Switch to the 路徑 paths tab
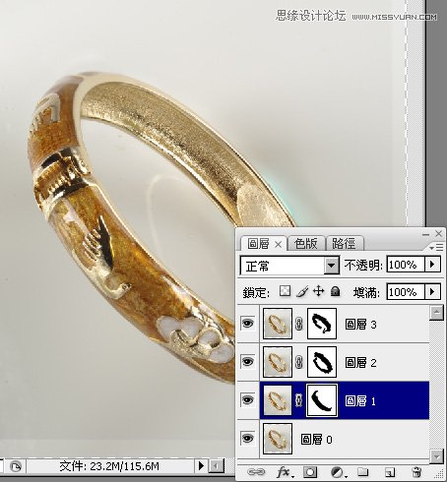This screenshot has width=447, height=482. coord(344,244)
